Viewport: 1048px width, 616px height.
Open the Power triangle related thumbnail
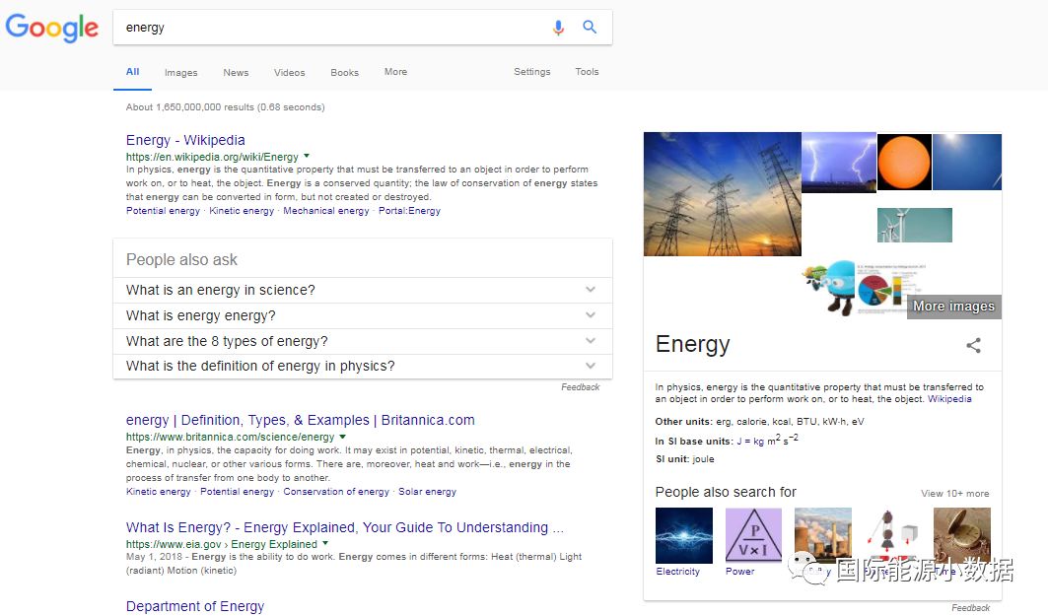(753, 534)
